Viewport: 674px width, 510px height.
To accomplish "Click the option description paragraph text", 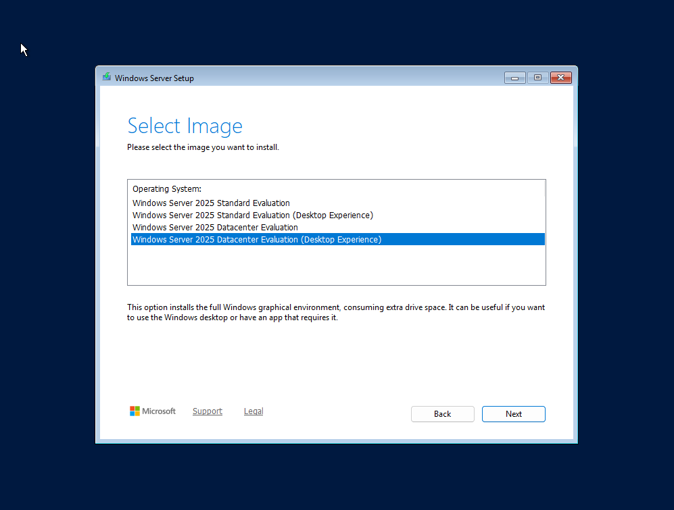I will [336, 312].
